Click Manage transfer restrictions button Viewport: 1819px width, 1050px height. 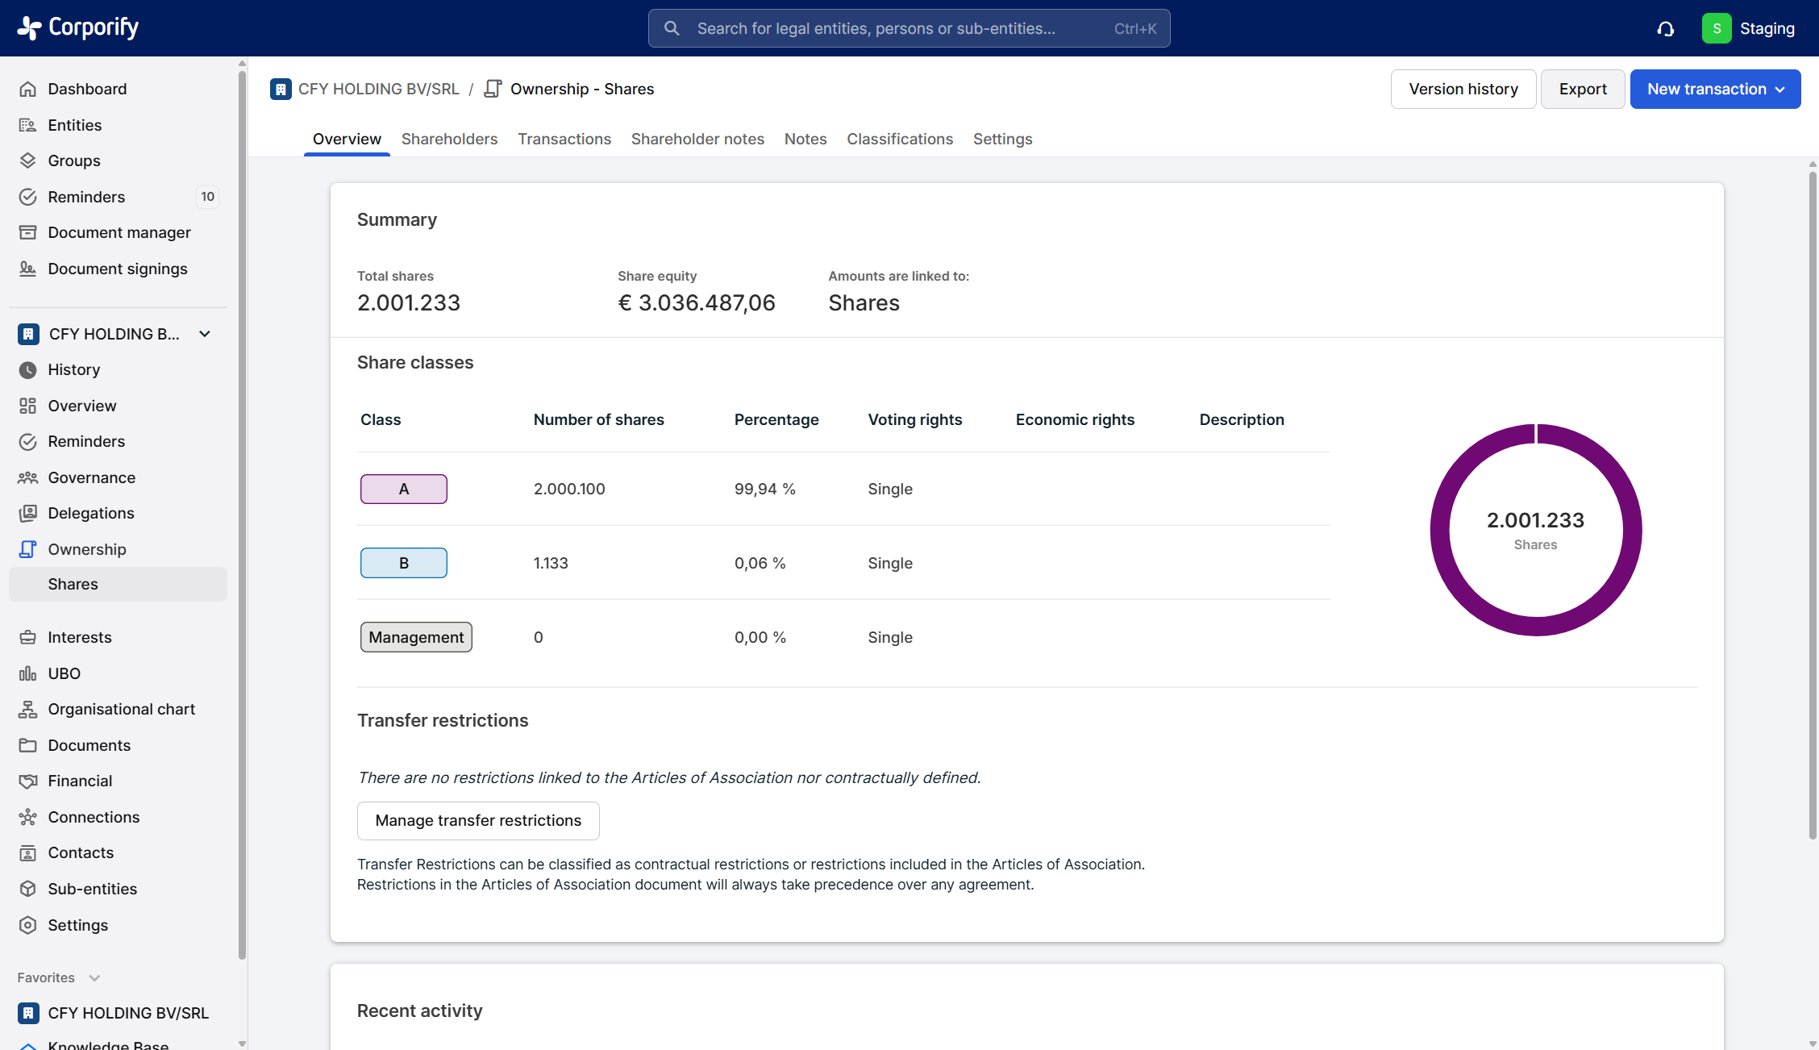[478, 820]
